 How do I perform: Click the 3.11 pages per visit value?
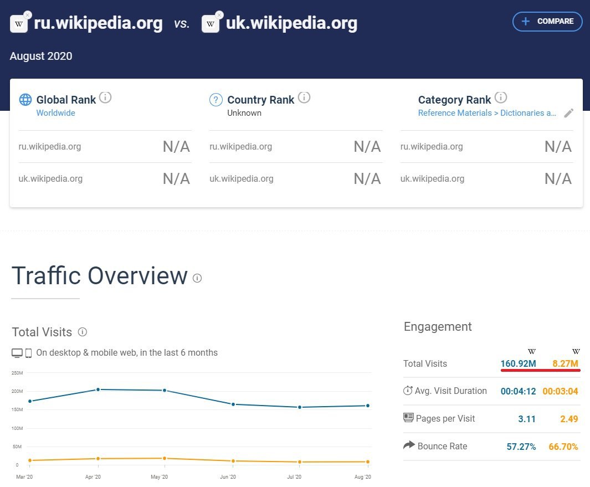(527, 419)
